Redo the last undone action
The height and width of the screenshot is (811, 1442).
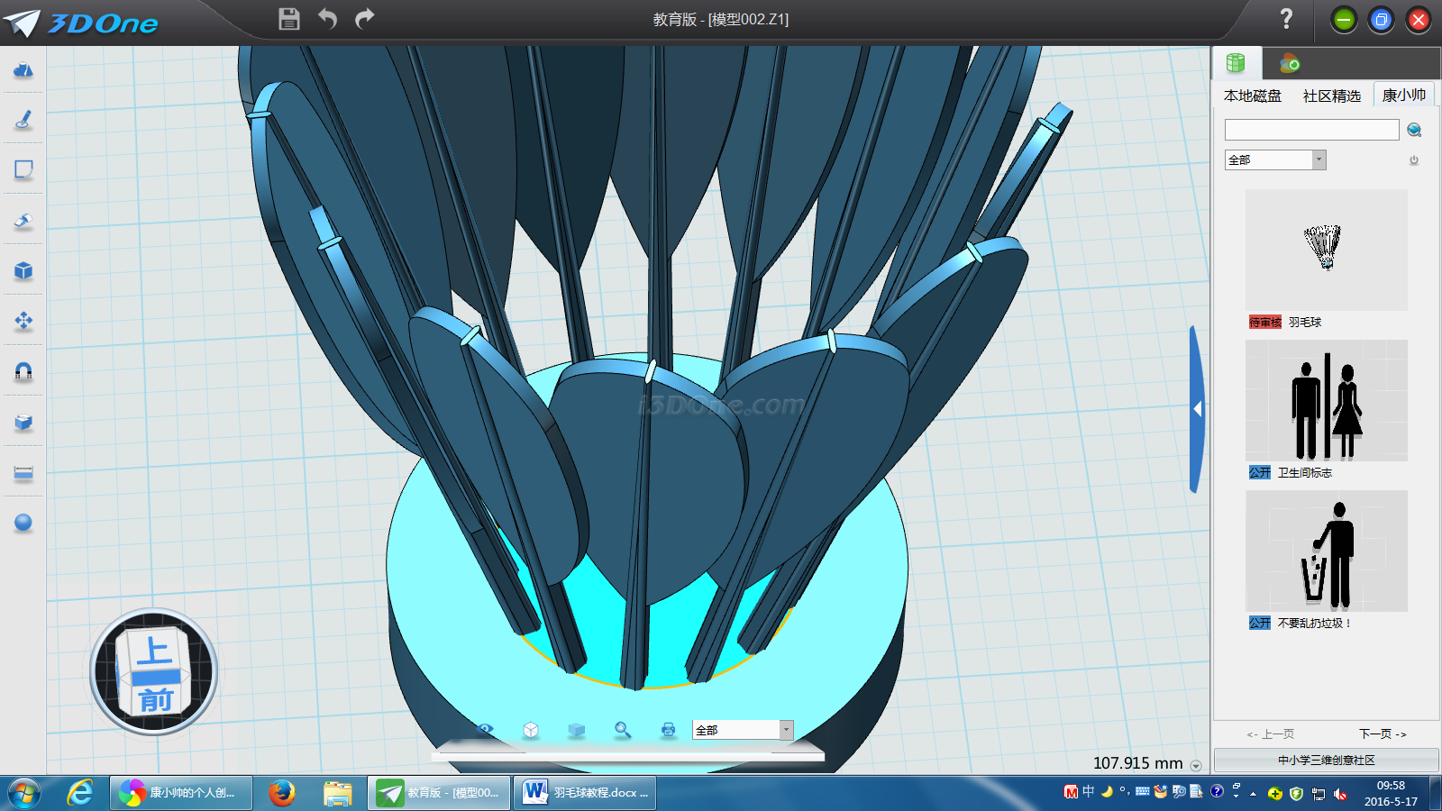click(x=365, y=19)
